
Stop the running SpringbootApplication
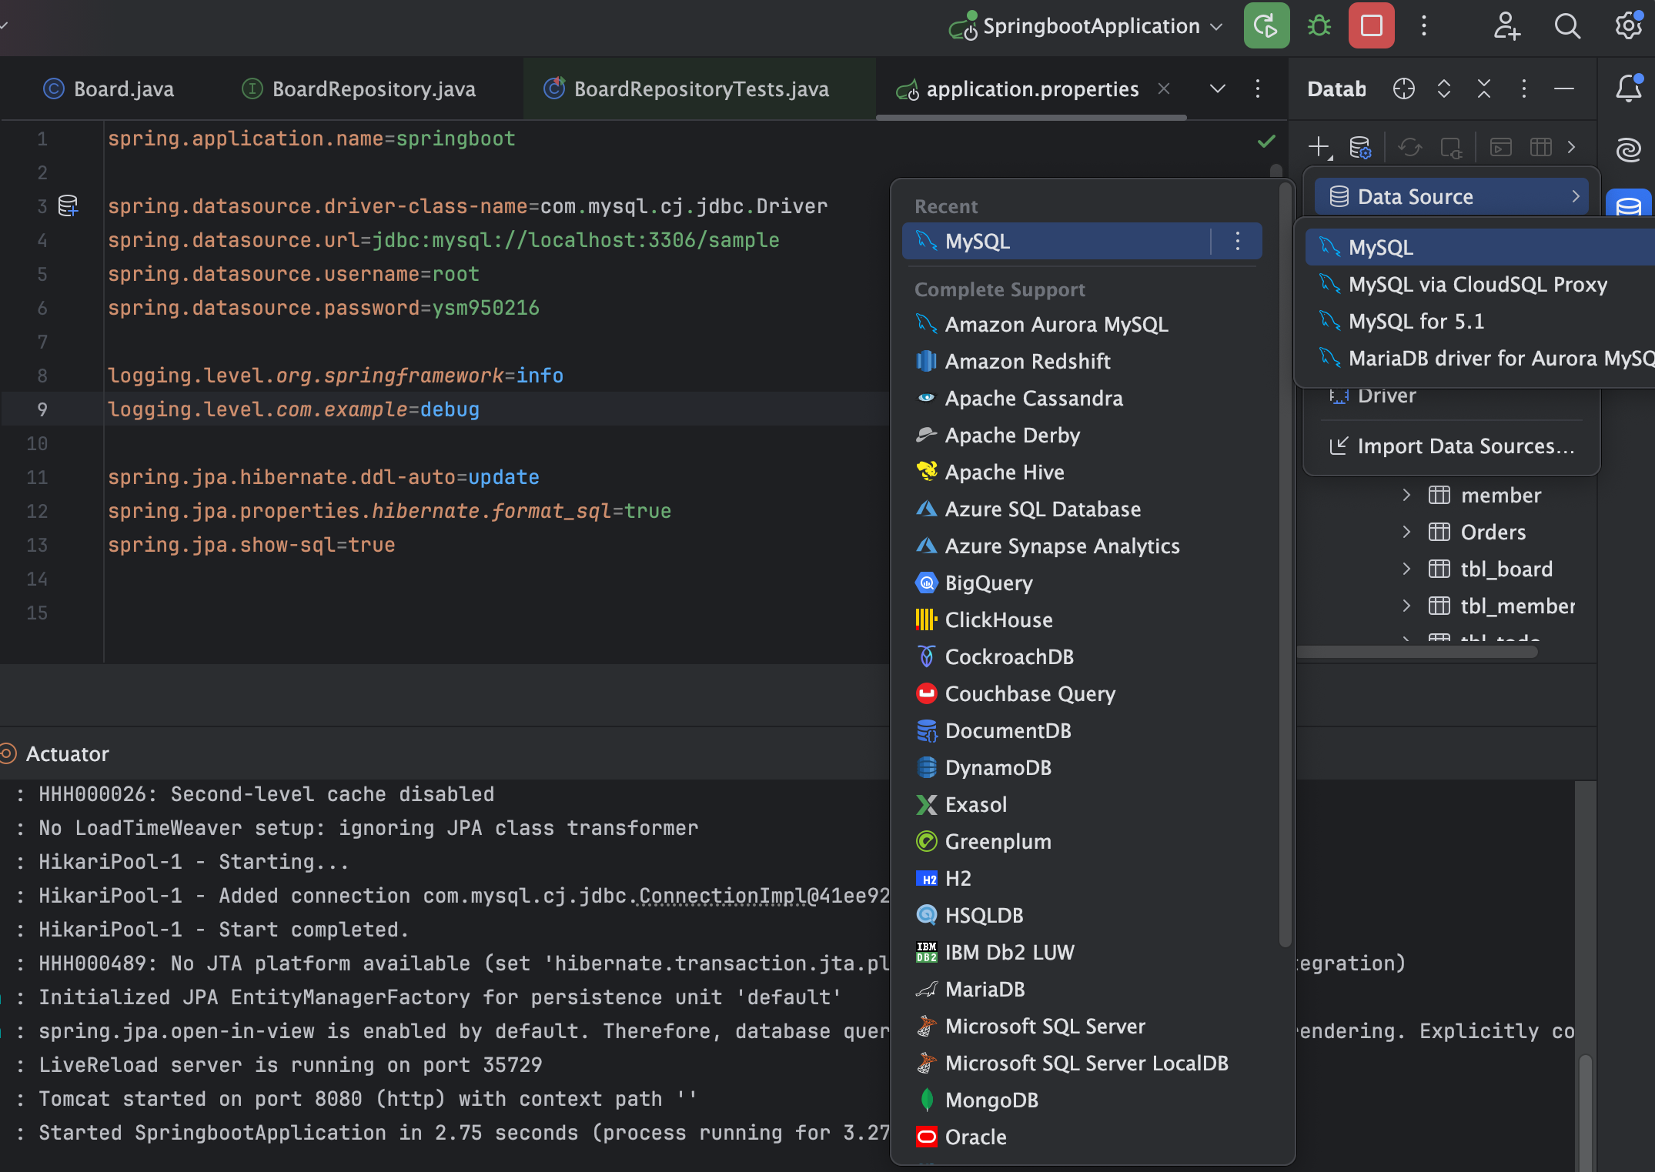pyautogui.click(x=1371, y=26)
